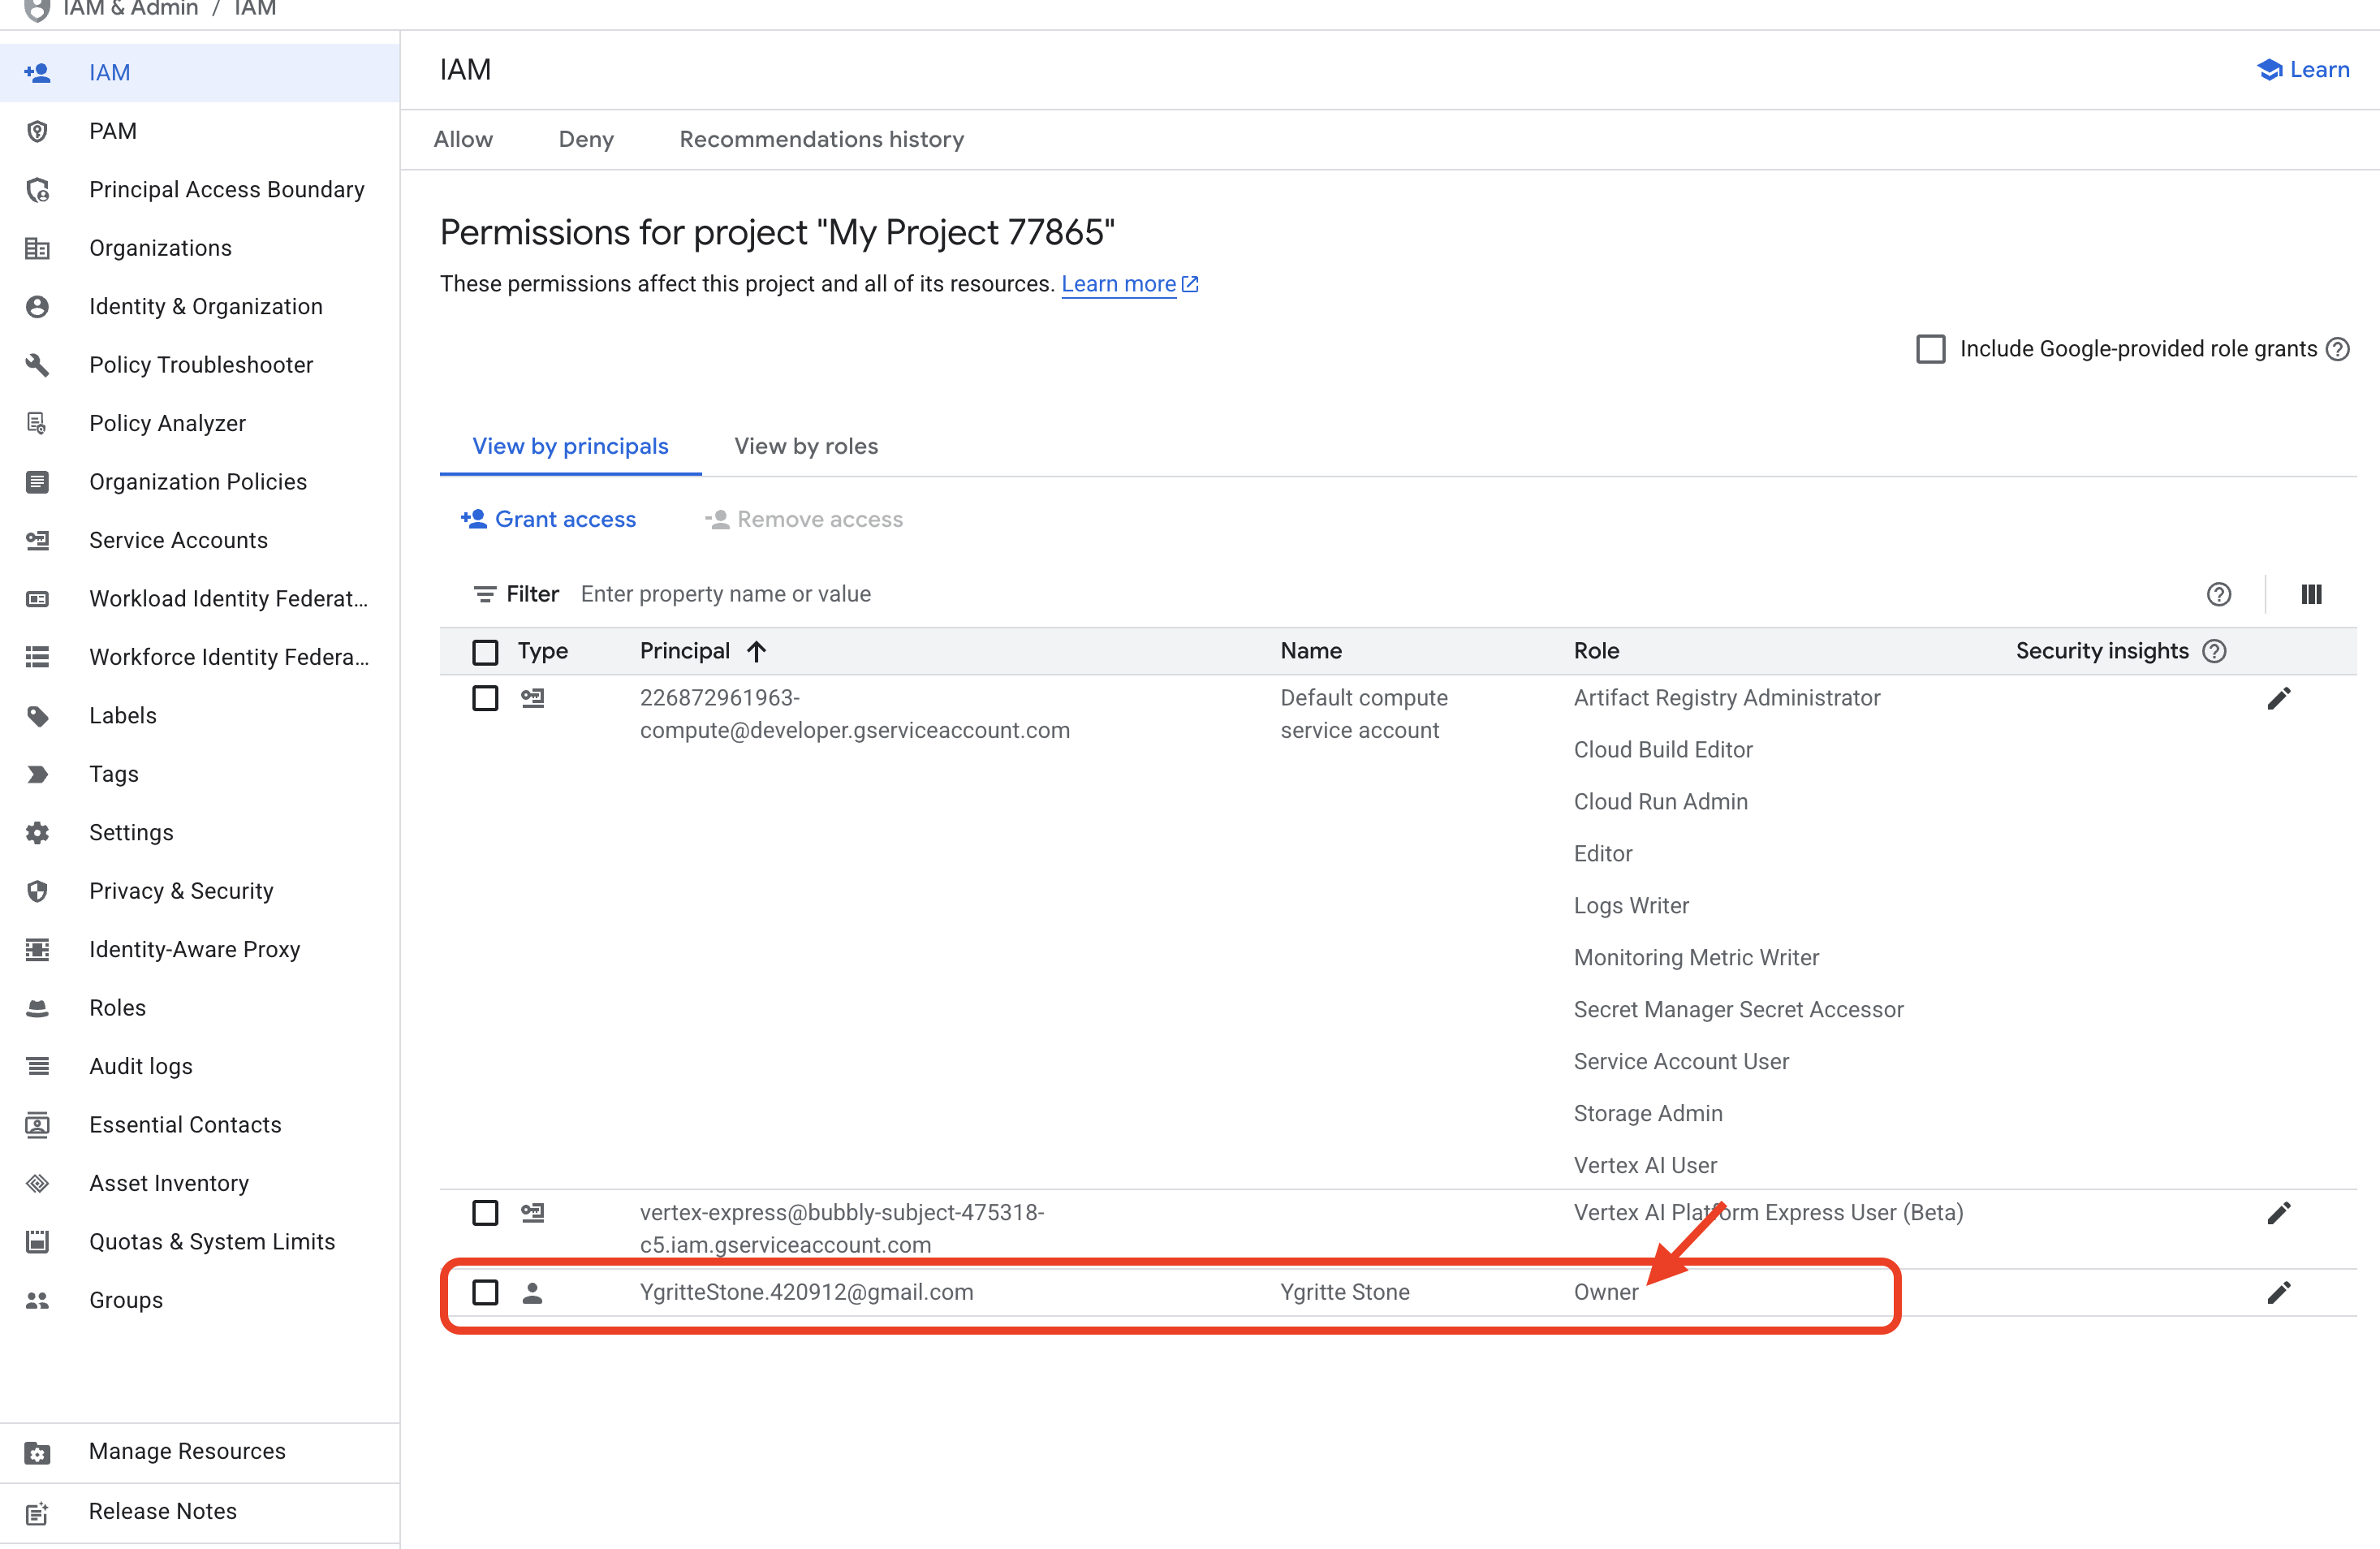2380x1549 pixels.
Task: Click edit pencil for default compute service account
Action: pos(2278,698)
